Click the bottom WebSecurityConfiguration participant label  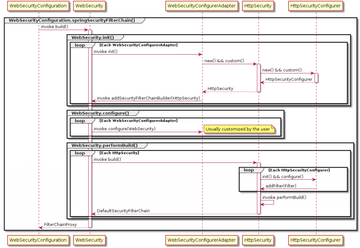[x=38, y=240]
